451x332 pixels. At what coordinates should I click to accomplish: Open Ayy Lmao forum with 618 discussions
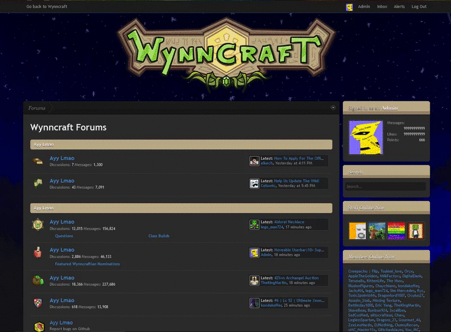(x=62, y=300)
